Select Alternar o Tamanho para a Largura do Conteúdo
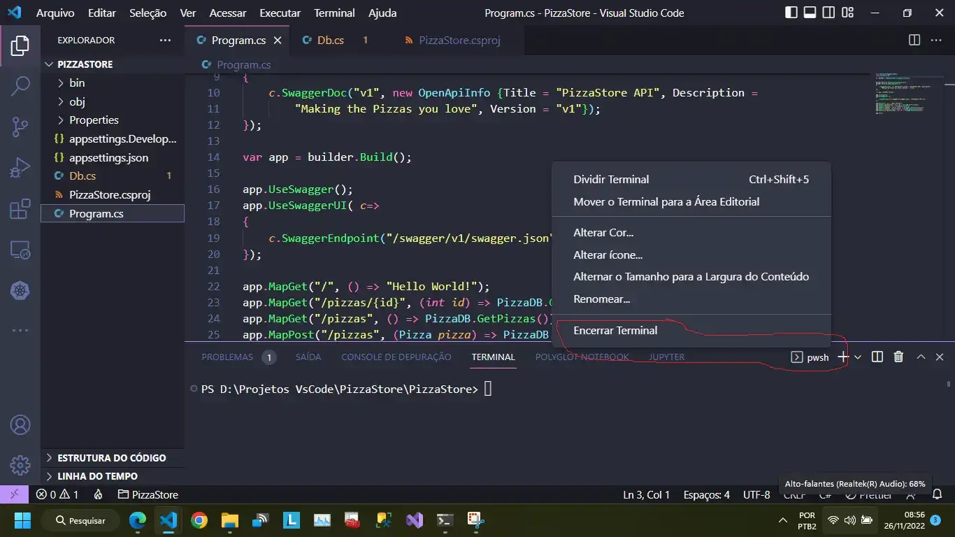The width and height of the screenshot is (955, 537). [691, 277]
